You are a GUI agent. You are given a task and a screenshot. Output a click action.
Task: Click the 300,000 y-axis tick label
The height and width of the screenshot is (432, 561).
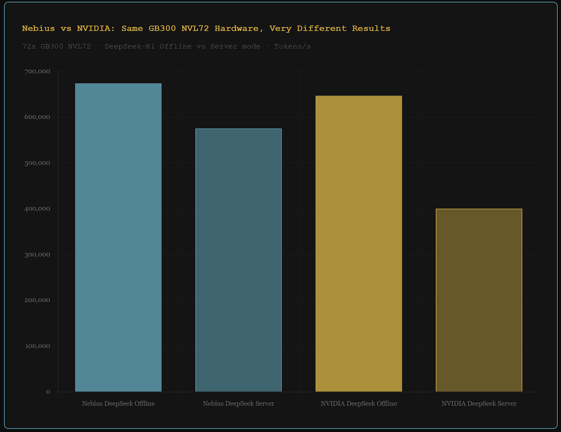tap(37, 255)
